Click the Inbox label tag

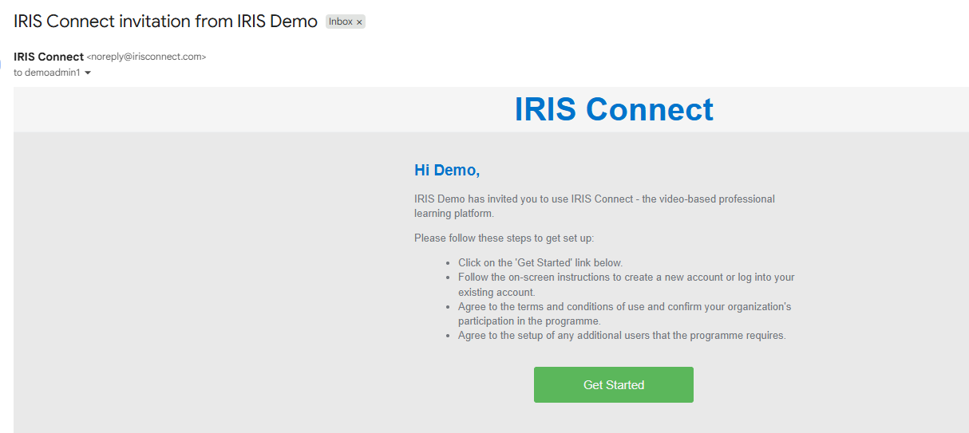pos(341,22)
